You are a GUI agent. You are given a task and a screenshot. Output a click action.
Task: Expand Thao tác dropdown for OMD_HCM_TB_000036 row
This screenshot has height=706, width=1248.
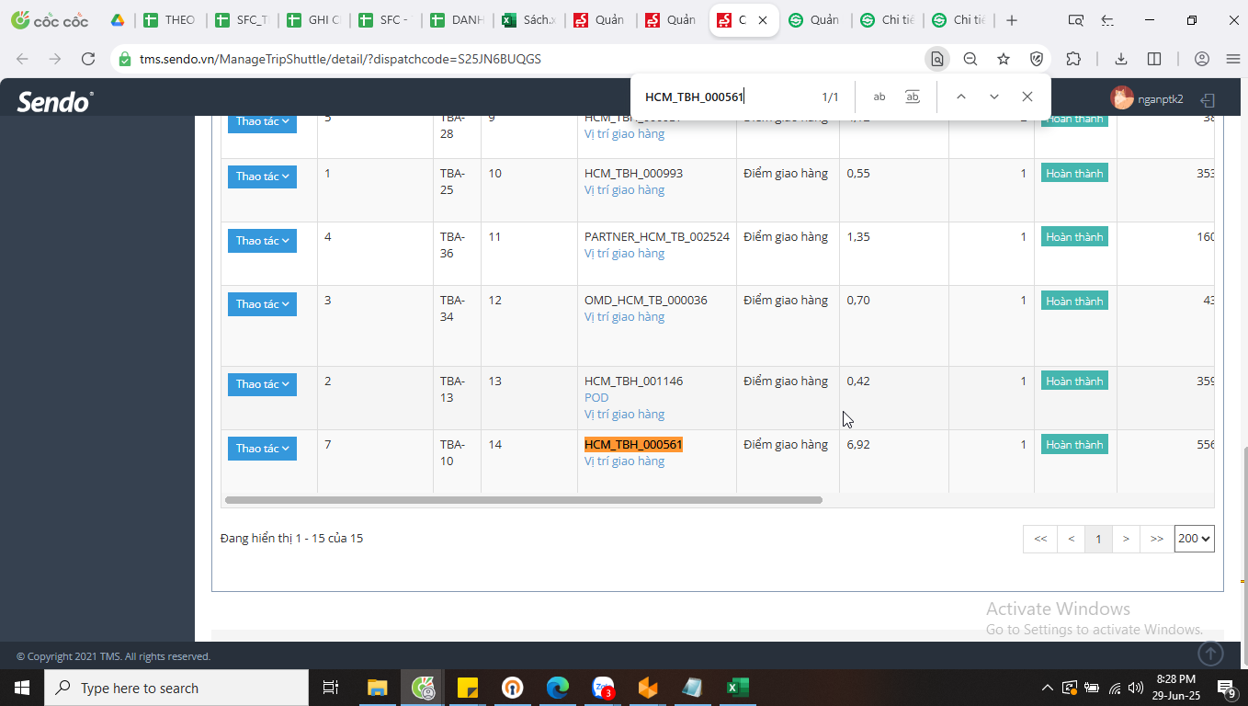pos(262,304)
